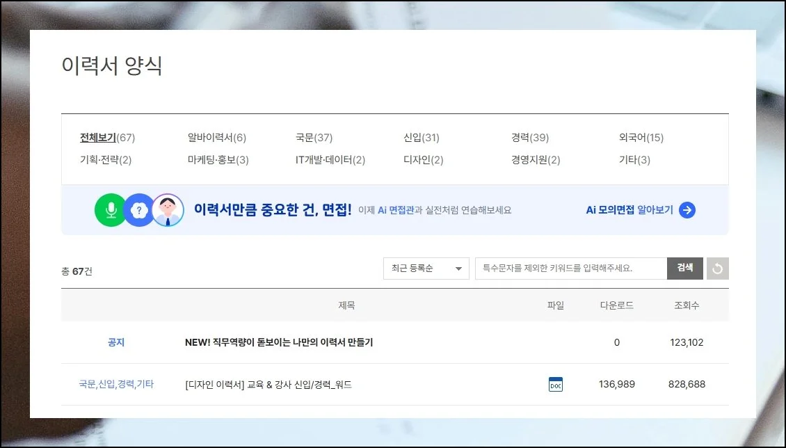Viewport: 786px width, 448px height.
Task: Filter by 외국어(15) category
Action: 641,138
